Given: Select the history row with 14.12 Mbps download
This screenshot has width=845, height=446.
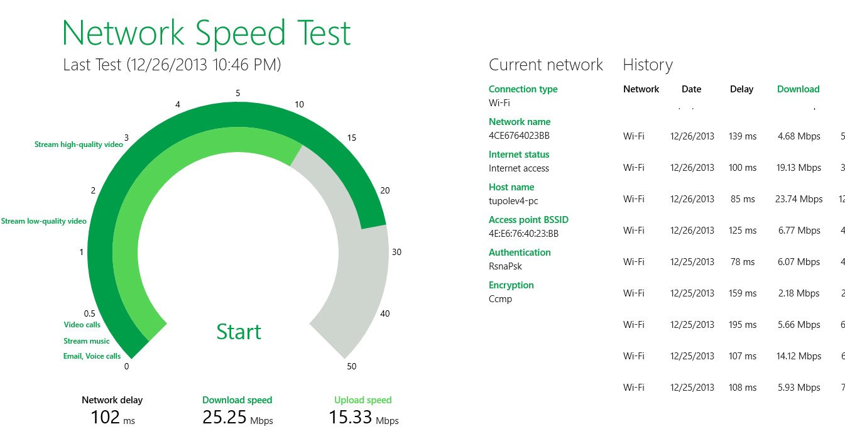Looking at the screenshot, I should [x=734, y=356].
